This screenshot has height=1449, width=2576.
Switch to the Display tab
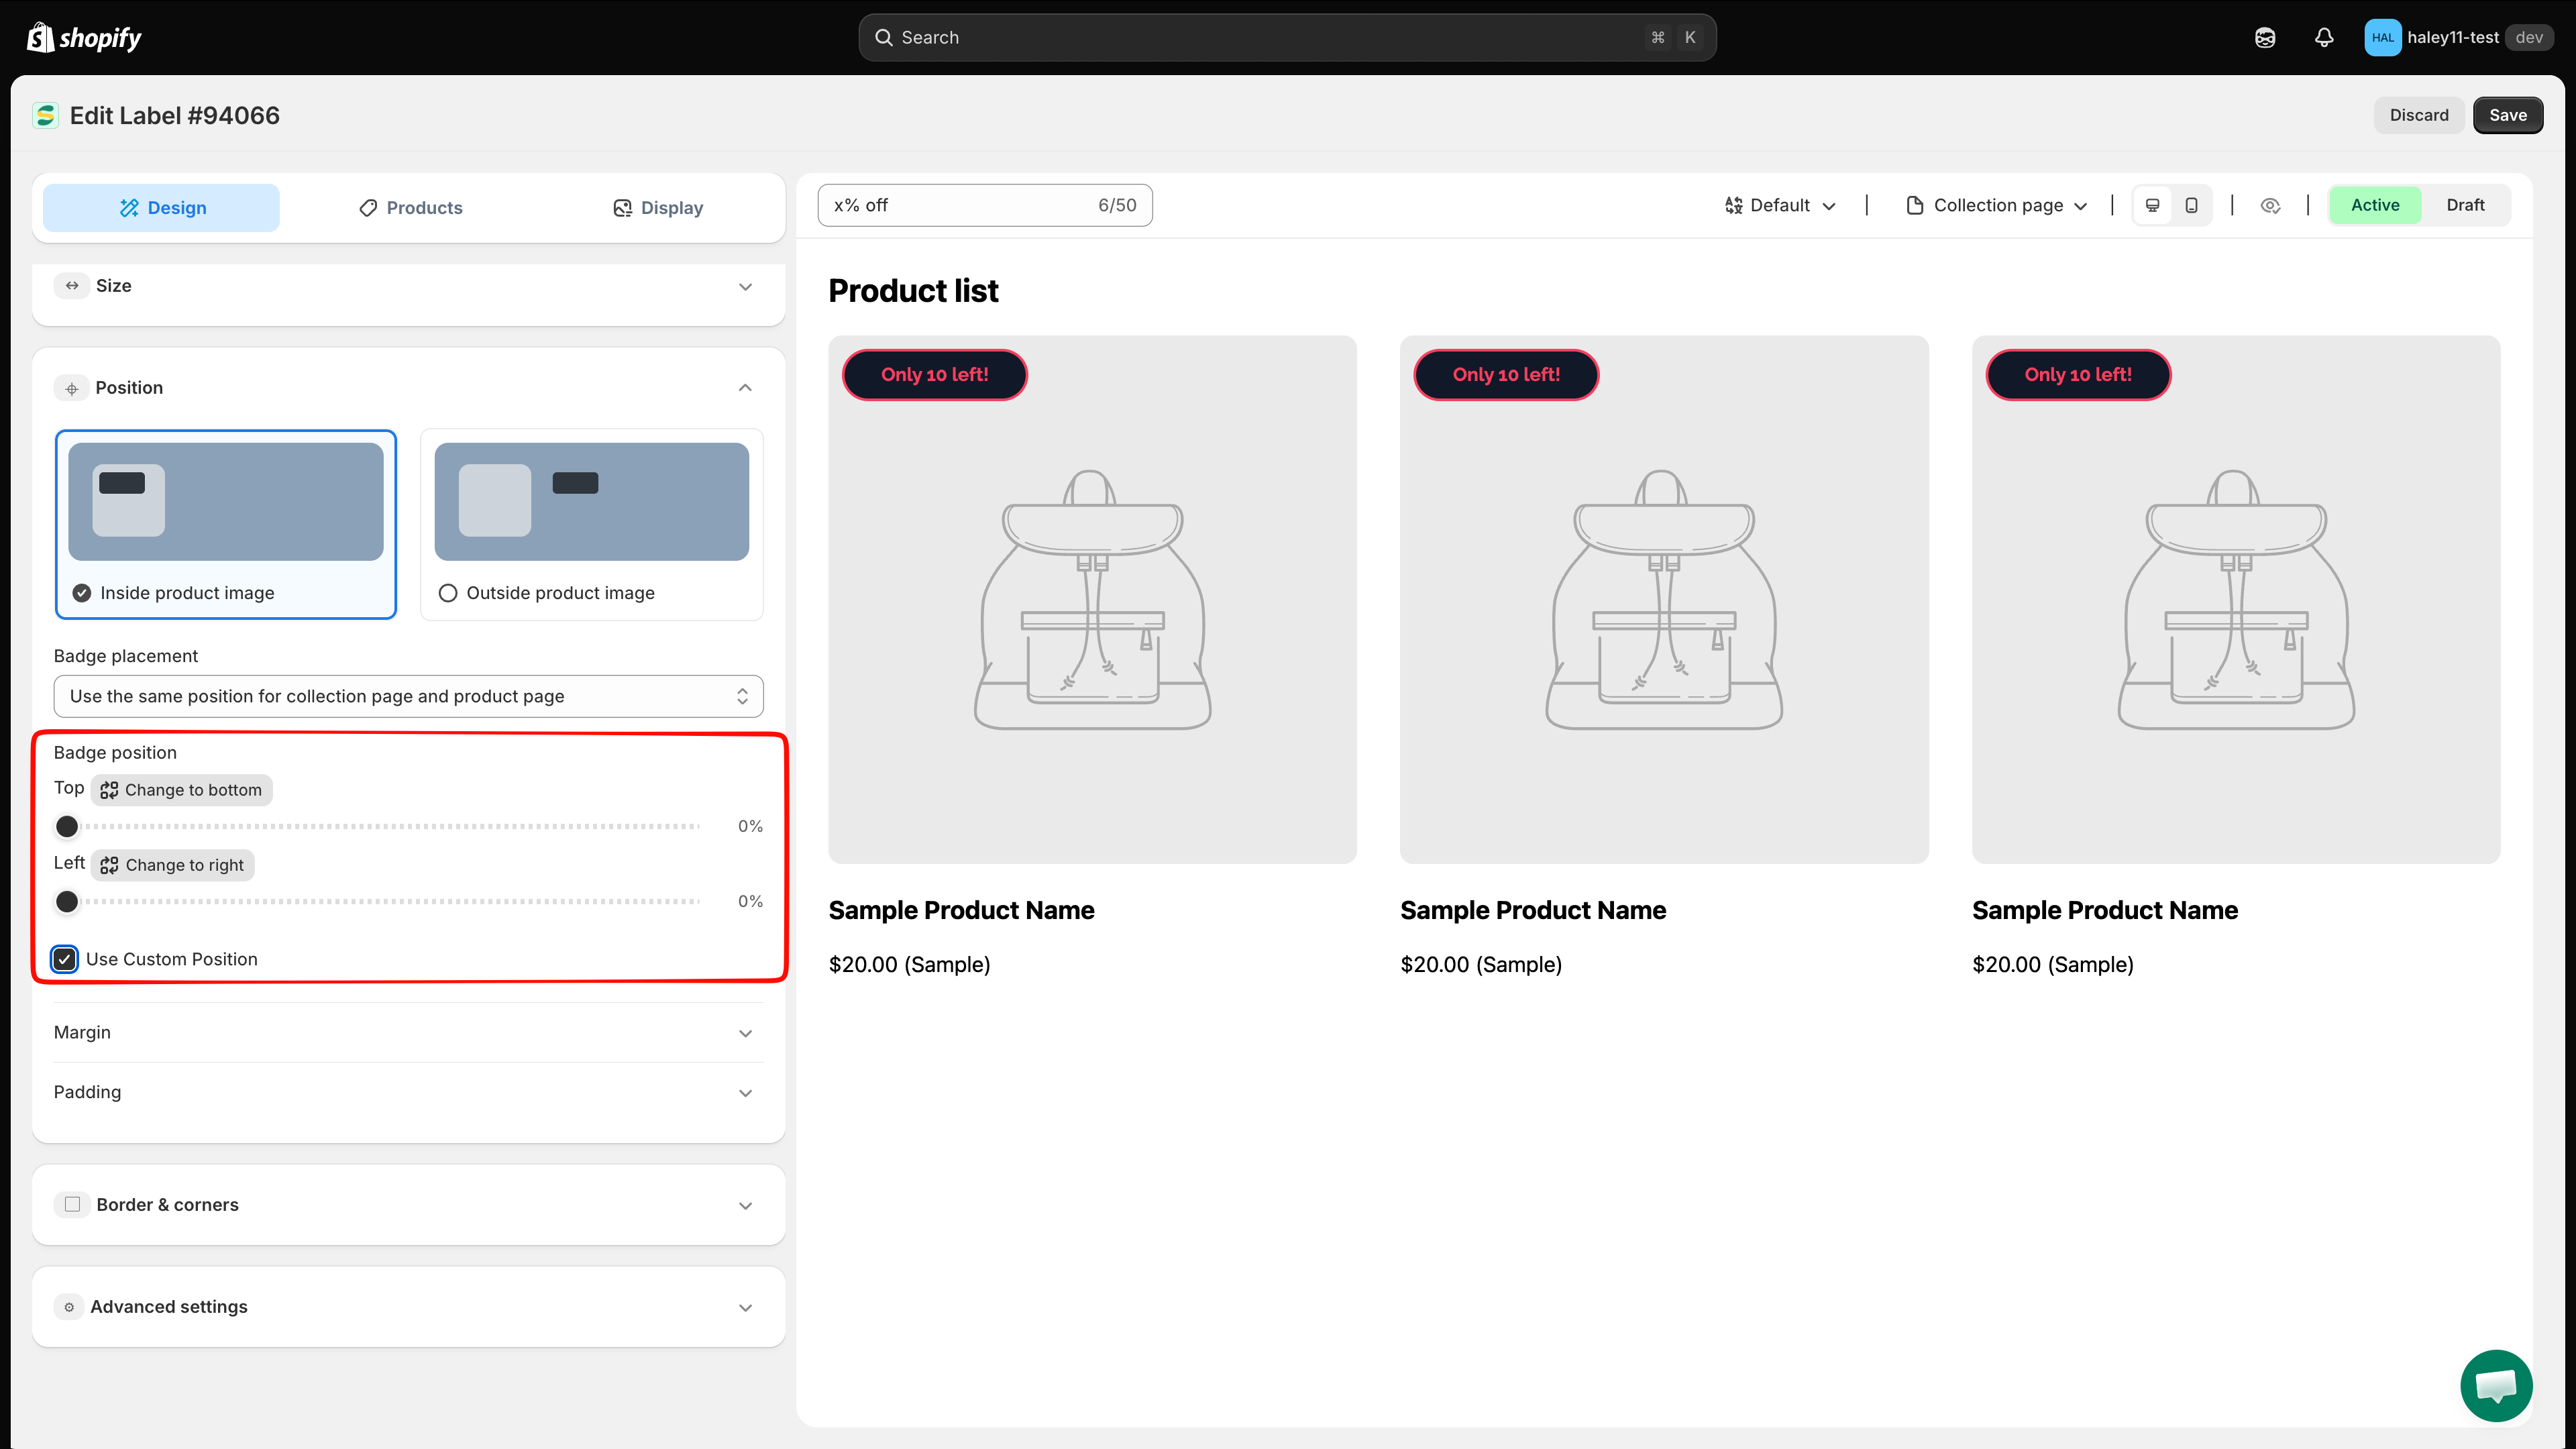point(657,208)
